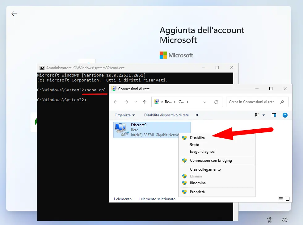Click the Connessioni di rete title bar icon
303x225 pixels.
pyautogui.click(x=114, y=89)
